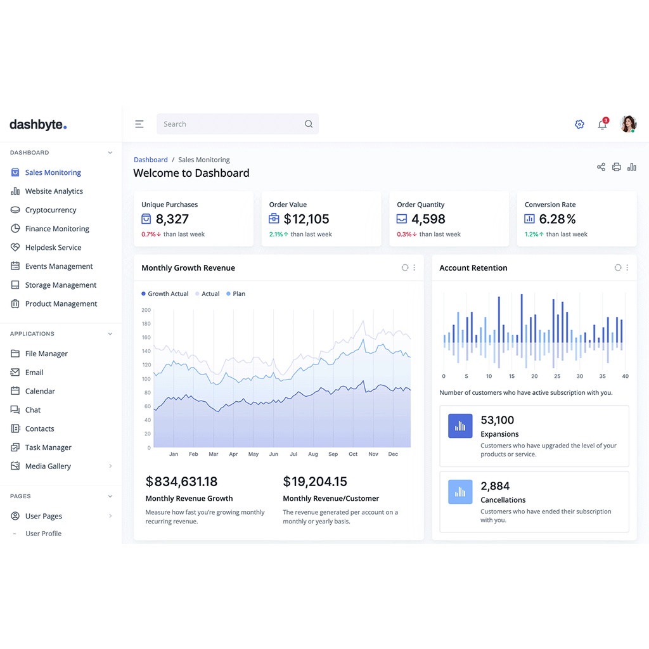The height and width of the screenshot is (649, 649).
Task: Open Monthly Growth Revenue more options menu
Action: (x=414, y=268)
